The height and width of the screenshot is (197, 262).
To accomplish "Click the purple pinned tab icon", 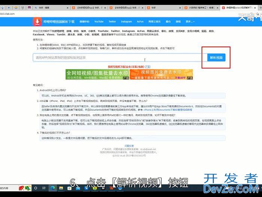I will pyautogui.click(x=29, y=8).
